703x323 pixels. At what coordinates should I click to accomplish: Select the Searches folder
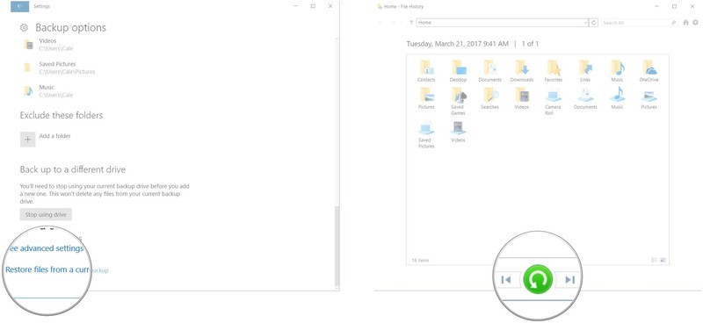(489, 98)
